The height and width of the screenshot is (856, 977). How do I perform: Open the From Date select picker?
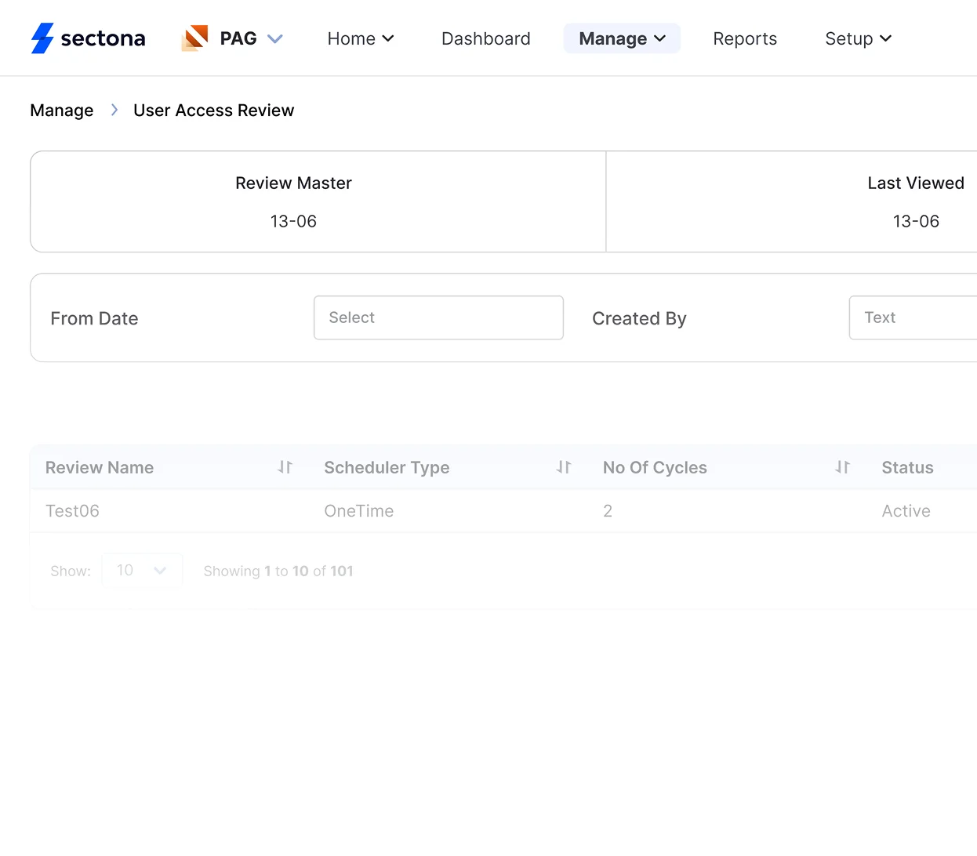[x=438, y=317]
